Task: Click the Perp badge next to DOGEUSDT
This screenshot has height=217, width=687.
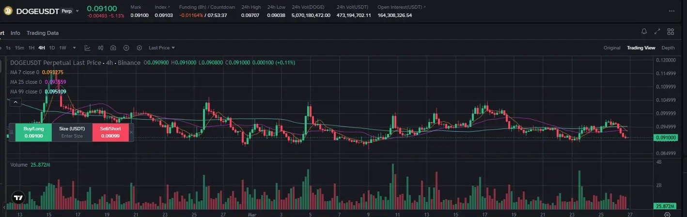Action: pyautogui.click(x=66, y=11)
